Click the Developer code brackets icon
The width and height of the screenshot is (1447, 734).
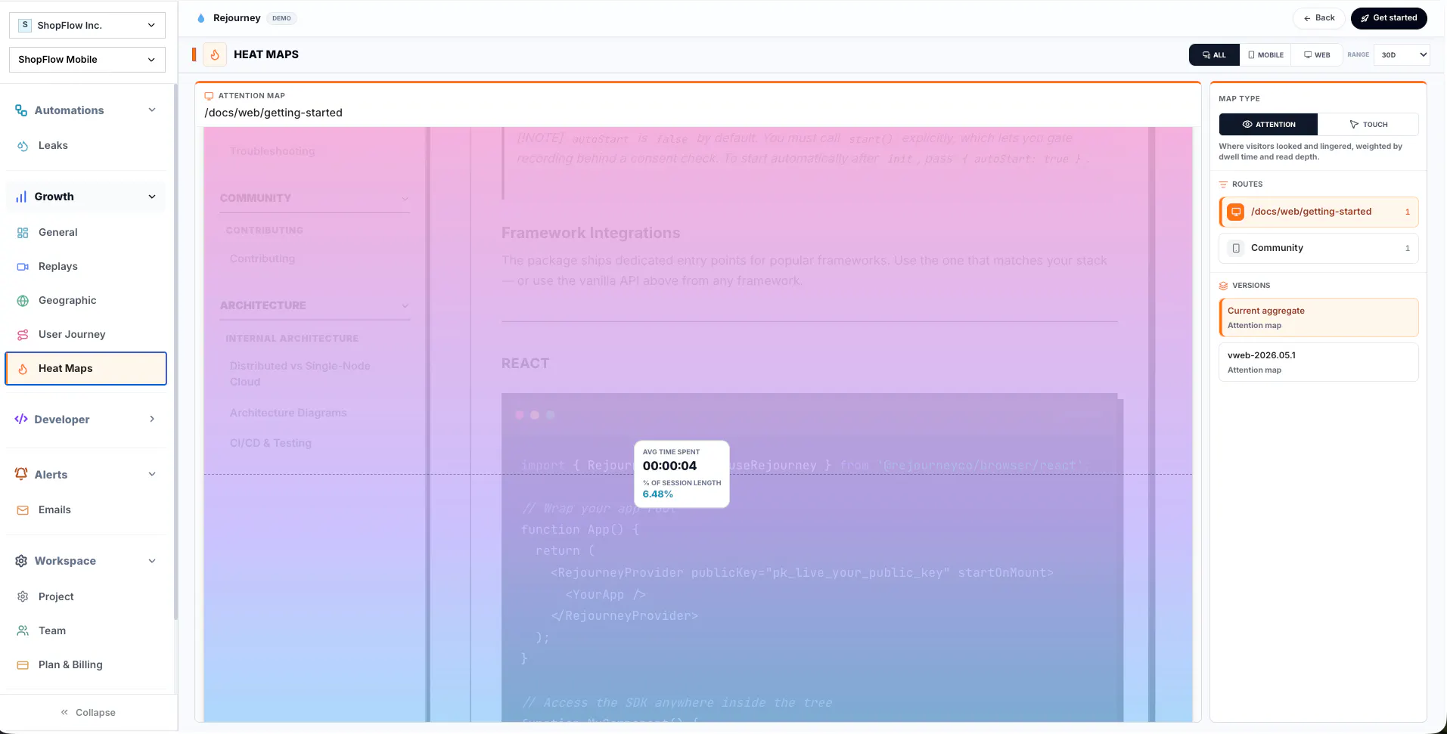click(21, 420)
